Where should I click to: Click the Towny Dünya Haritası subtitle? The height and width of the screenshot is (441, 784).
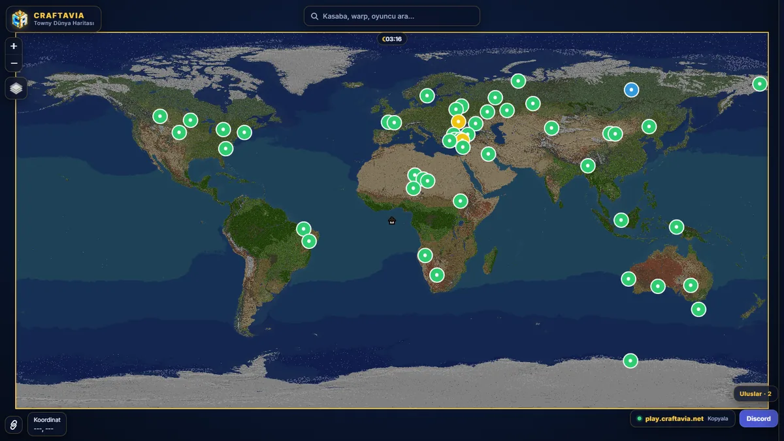point(64,24)
